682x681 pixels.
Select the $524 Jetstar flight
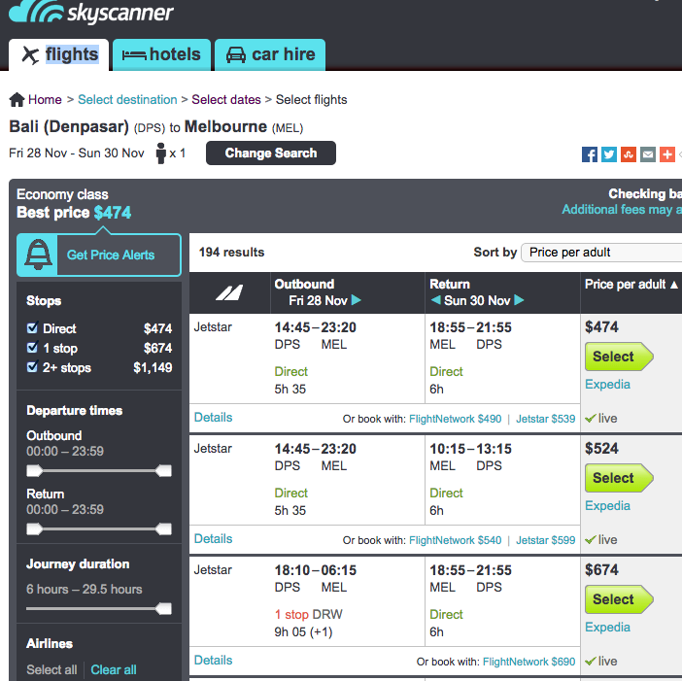point(619,478)
